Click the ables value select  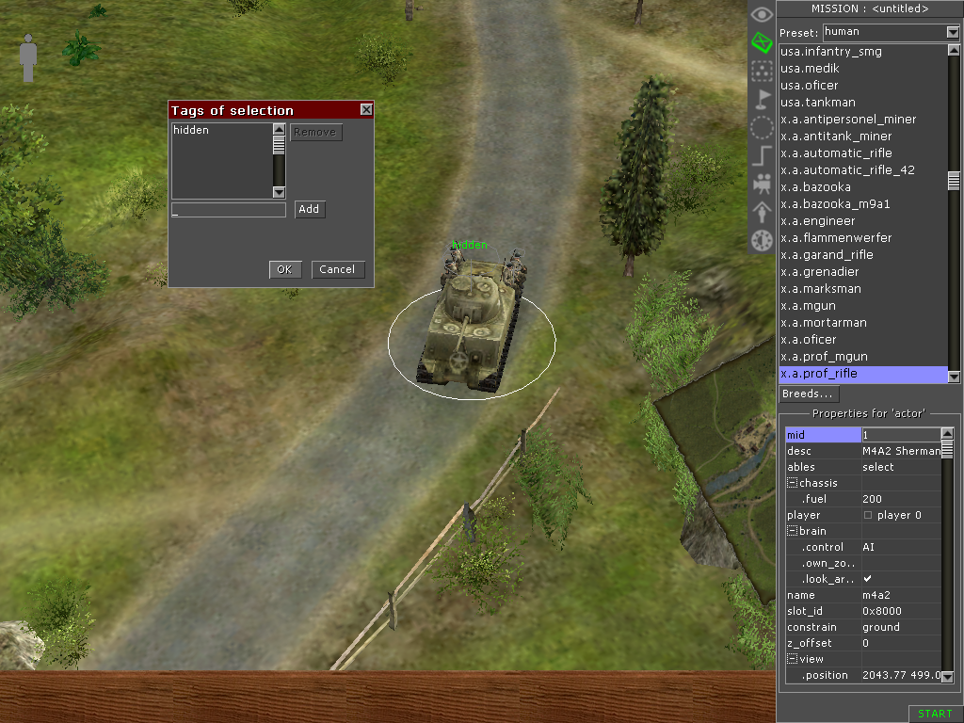[x=901, y=467]
